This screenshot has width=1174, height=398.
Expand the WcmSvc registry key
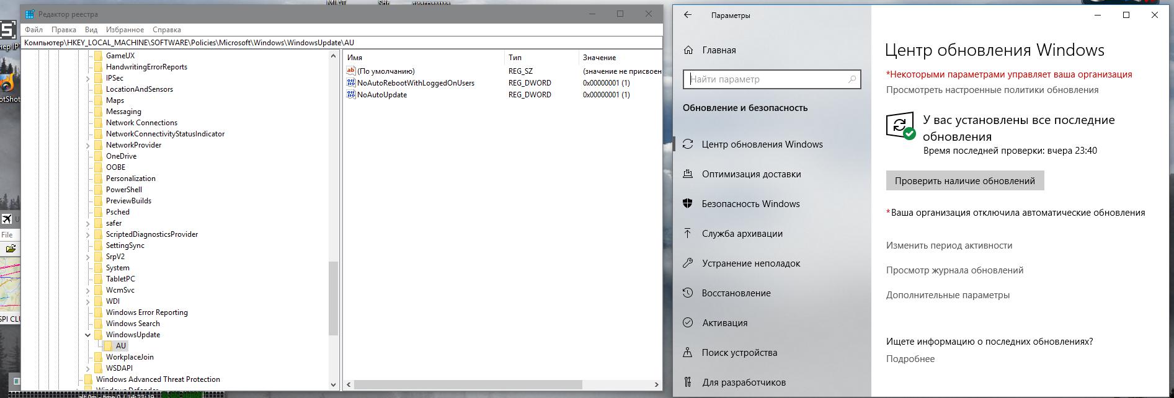pyautogui.click(x=88, y=290)
